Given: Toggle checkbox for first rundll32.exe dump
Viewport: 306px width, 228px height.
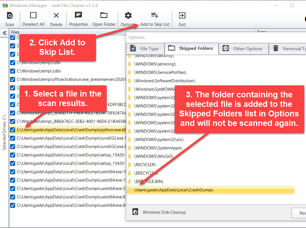Looking at the screenshot, I should (x=13, y=138).
